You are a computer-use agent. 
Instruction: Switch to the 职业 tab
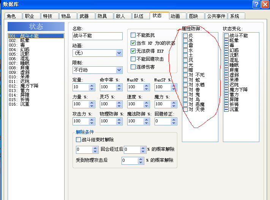click(x=32, y=16)
